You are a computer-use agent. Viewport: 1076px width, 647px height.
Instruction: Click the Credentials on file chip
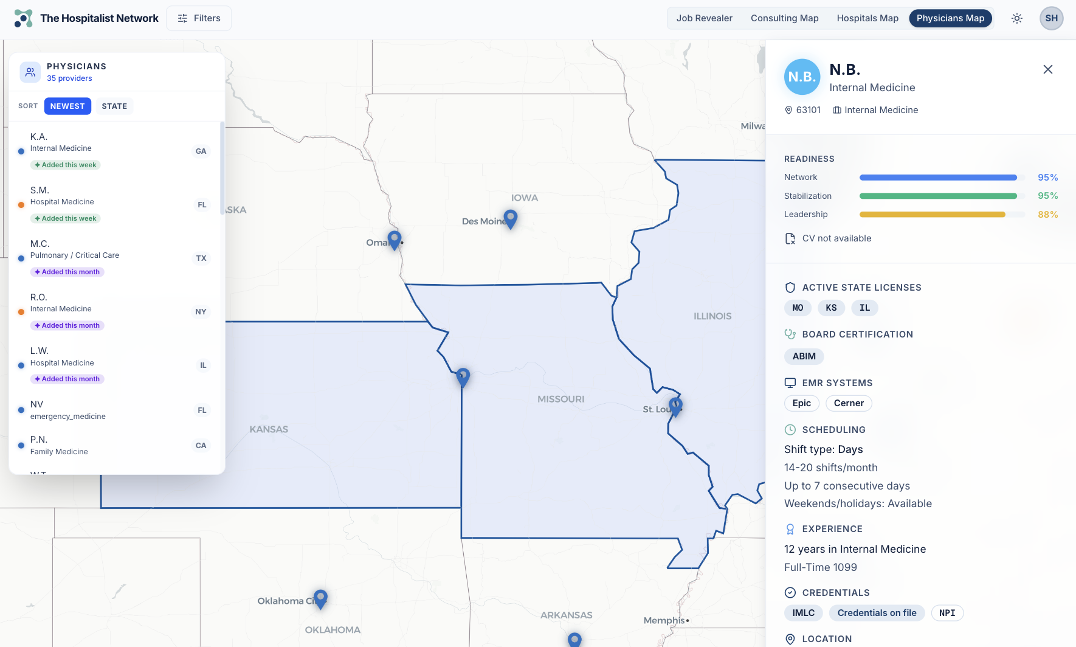[877, 613]
